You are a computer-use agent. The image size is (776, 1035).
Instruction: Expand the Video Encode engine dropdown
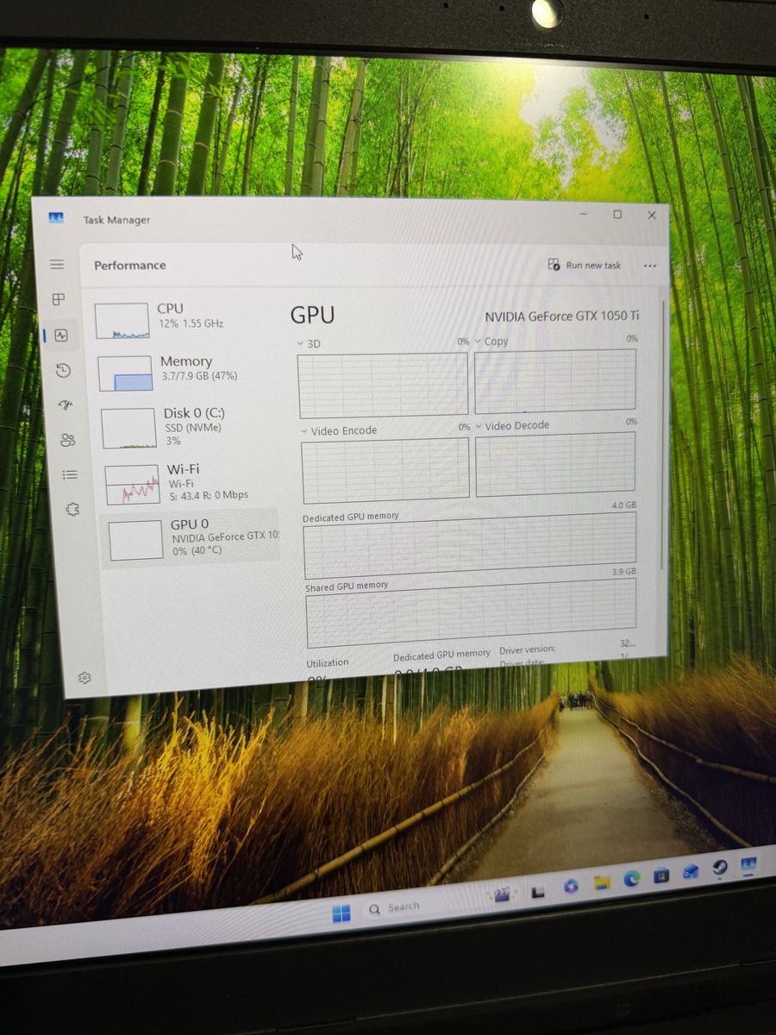click(304, 430)
